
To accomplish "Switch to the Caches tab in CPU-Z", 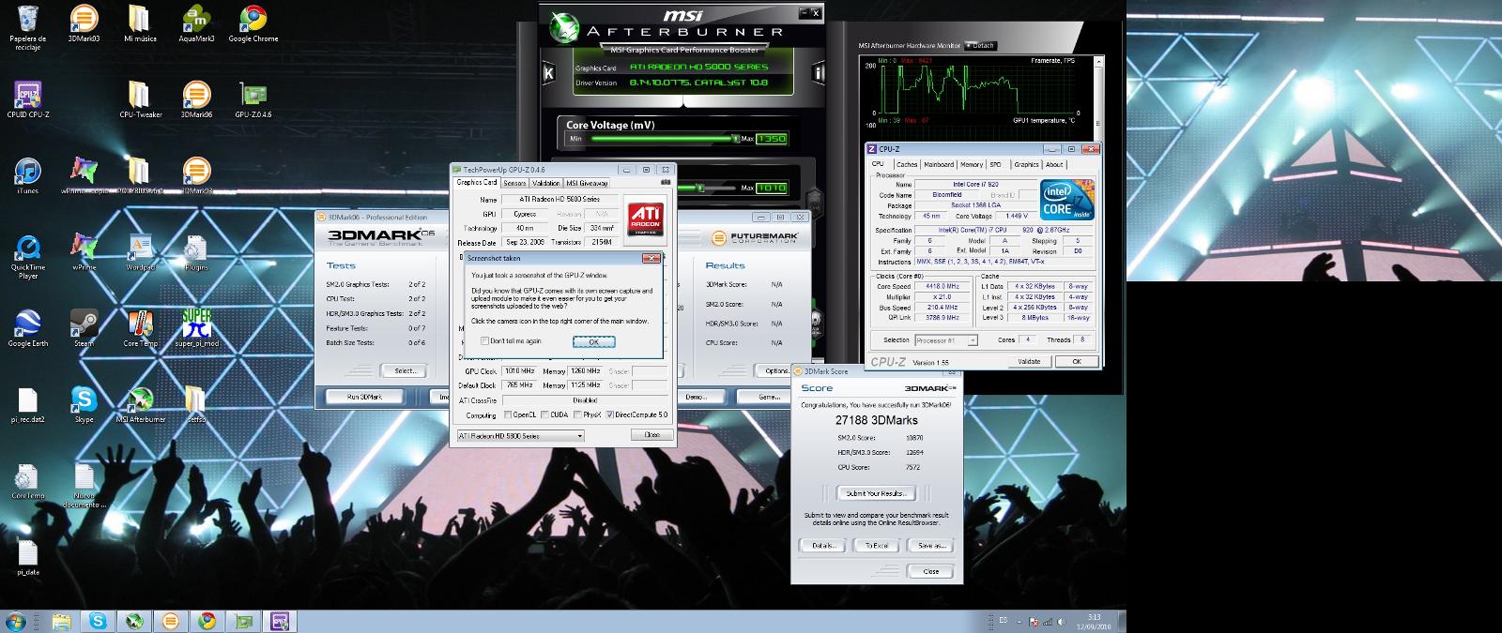I will click(x=907, y=164).
